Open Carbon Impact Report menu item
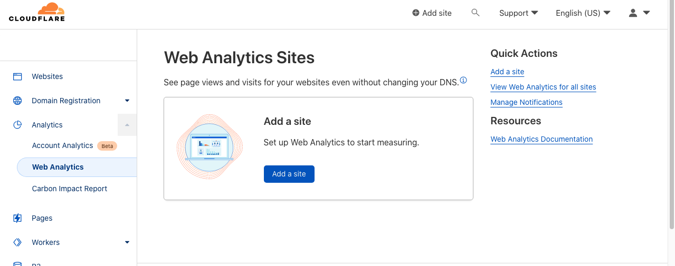 tap(70, 189)
